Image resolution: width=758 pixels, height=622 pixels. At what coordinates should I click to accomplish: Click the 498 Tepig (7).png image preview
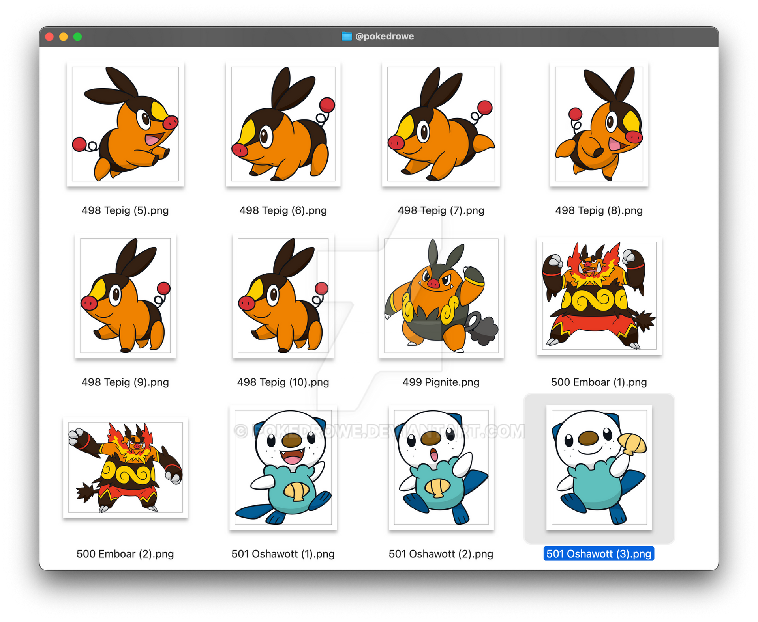point(441,124)
